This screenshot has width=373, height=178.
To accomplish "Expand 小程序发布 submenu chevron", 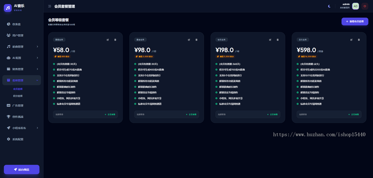I will [37, 128].
